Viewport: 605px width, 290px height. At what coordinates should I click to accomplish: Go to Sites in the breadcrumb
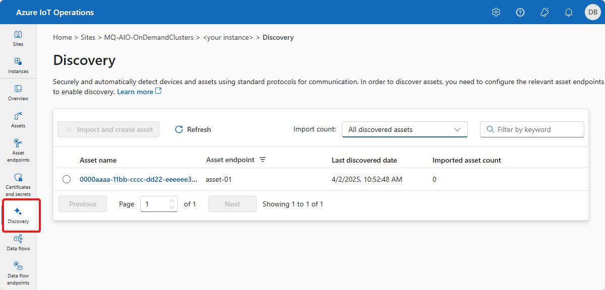click(x=88, y=37)
